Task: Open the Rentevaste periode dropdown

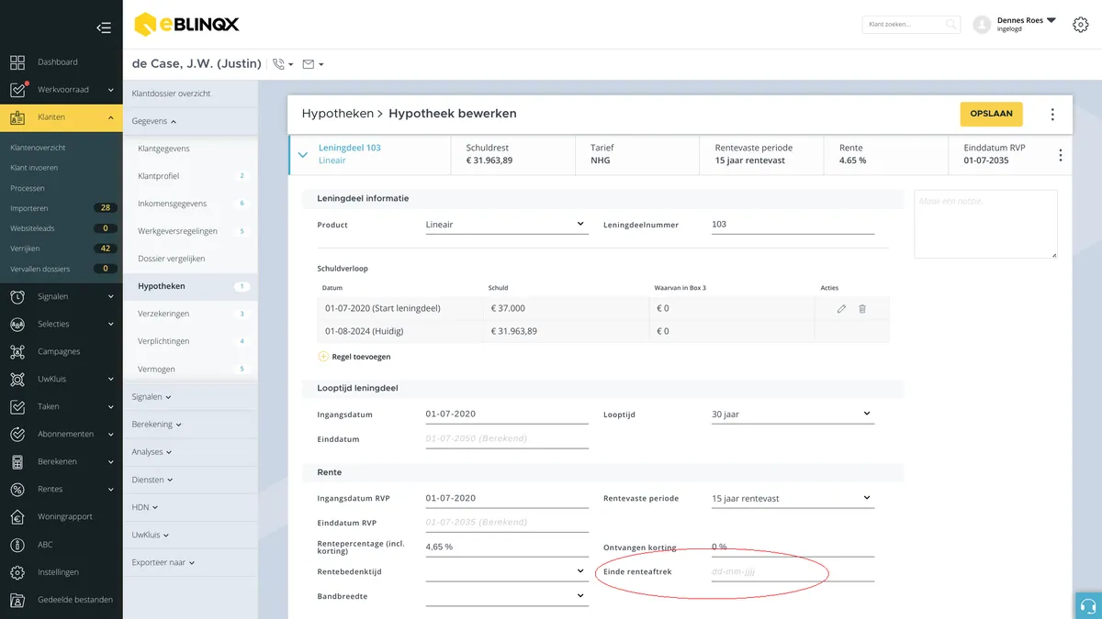Action: 793,499
